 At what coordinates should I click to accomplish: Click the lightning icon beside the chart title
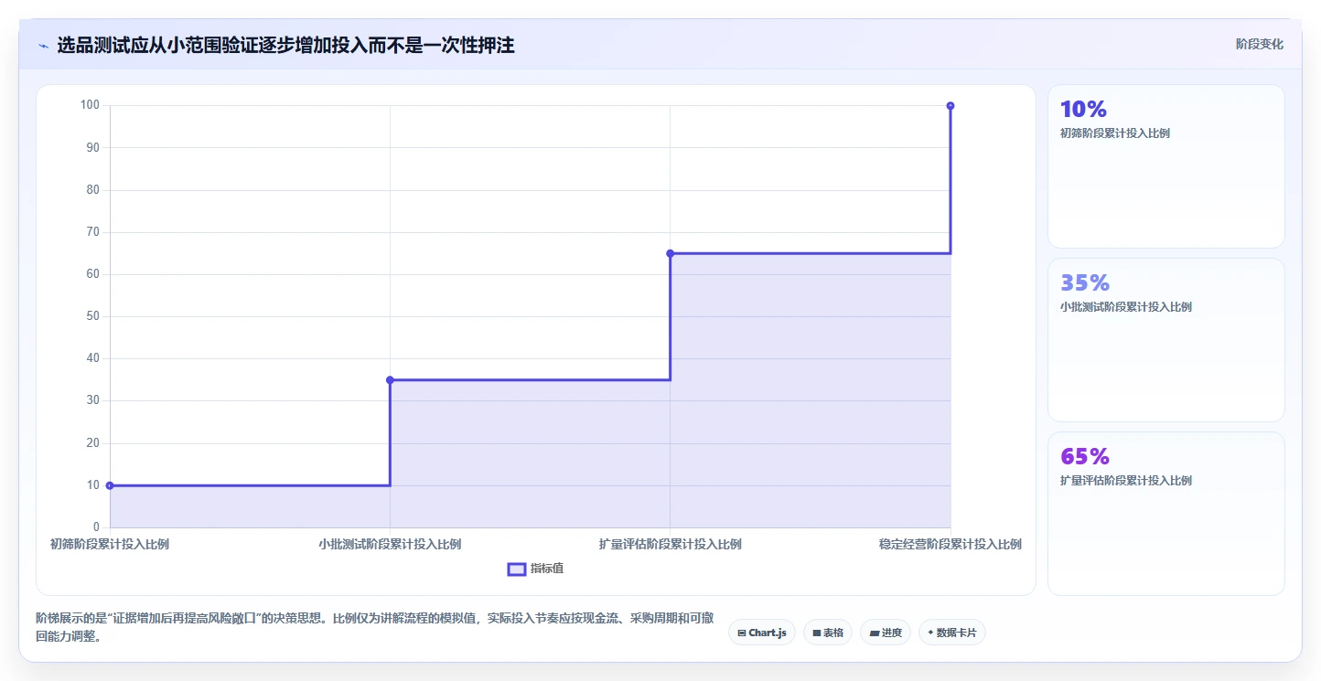click(43, 46)
